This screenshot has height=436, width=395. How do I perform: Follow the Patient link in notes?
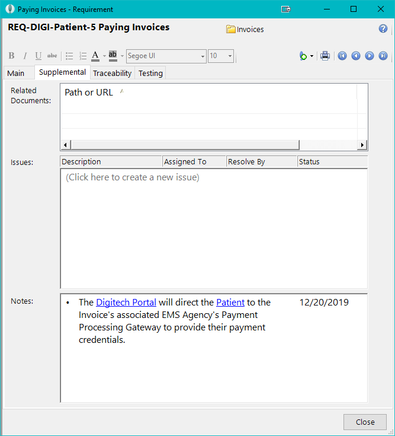(230, 303)
